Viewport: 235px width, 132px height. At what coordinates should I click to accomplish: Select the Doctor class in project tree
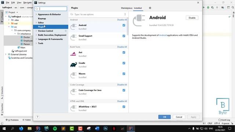27,37
